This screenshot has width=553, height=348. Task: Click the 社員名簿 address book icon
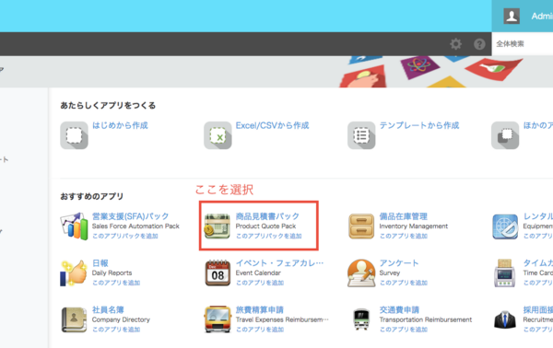(x=74, y=319)
